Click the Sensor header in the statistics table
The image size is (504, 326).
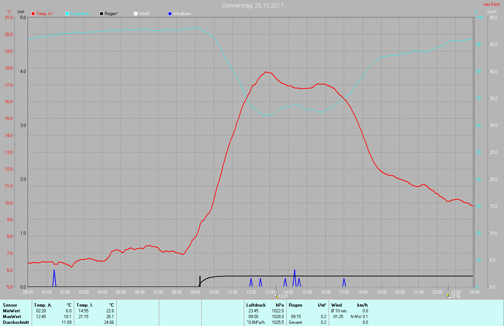tap(10, 305)
